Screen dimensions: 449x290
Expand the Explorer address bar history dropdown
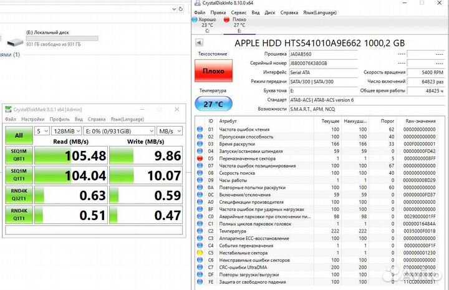[174, 9]
